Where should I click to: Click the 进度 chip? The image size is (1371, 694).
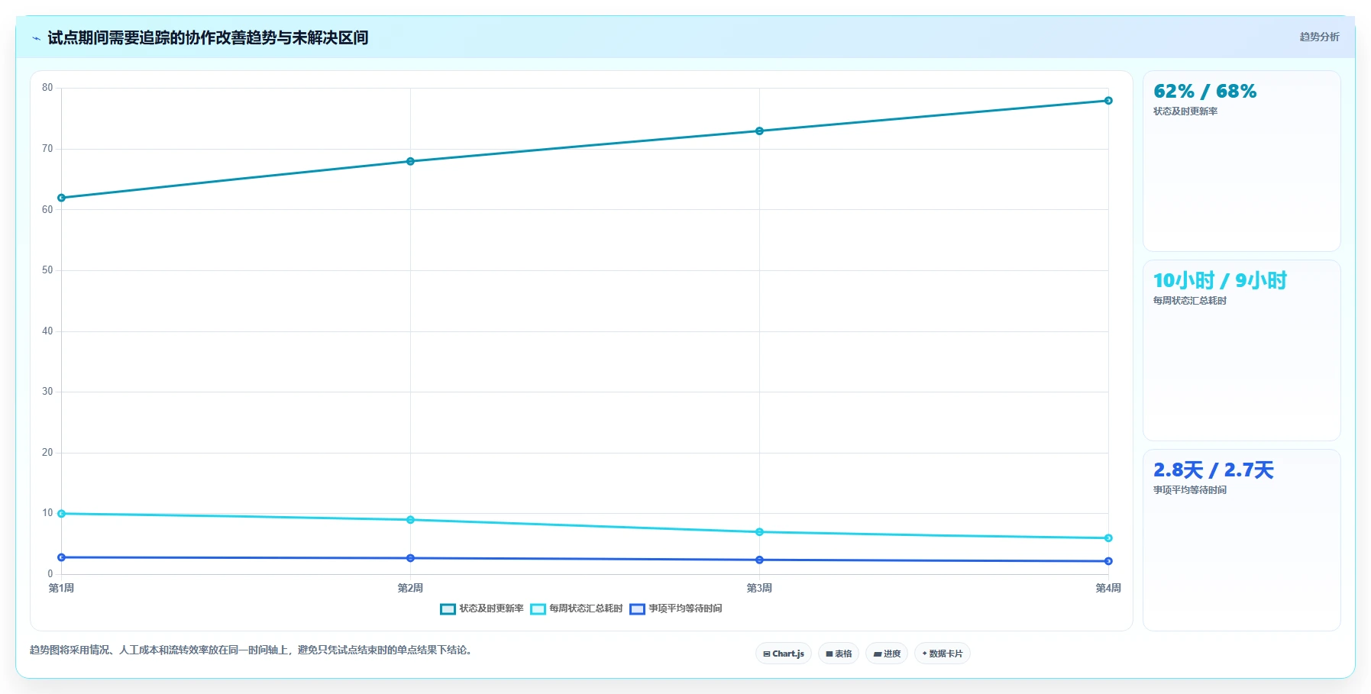point(887,654)
